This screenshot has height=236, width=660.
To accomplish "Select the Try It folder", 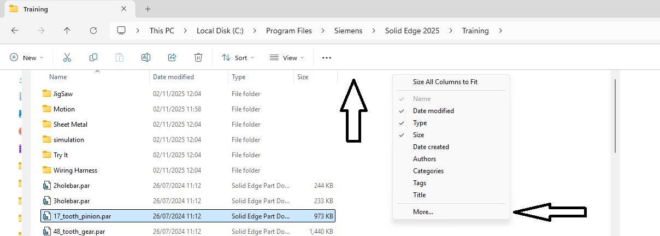I will tap(188, 155).
